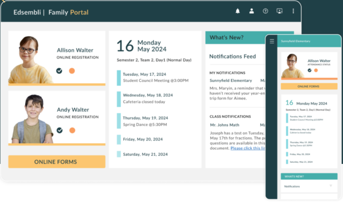
Task: Open the notifications bell in the header
Action: [238, 11]
